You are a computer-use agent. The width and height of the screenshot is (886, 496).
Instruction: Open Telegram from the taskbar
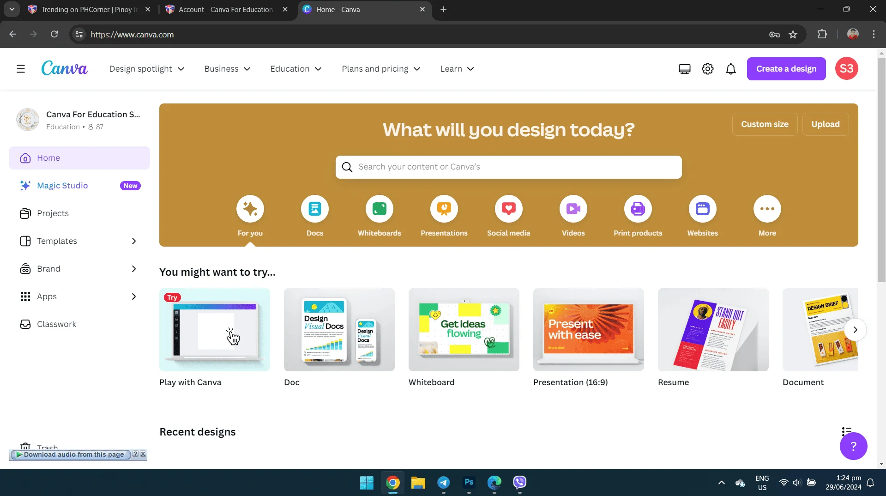[x=443, y=483]
